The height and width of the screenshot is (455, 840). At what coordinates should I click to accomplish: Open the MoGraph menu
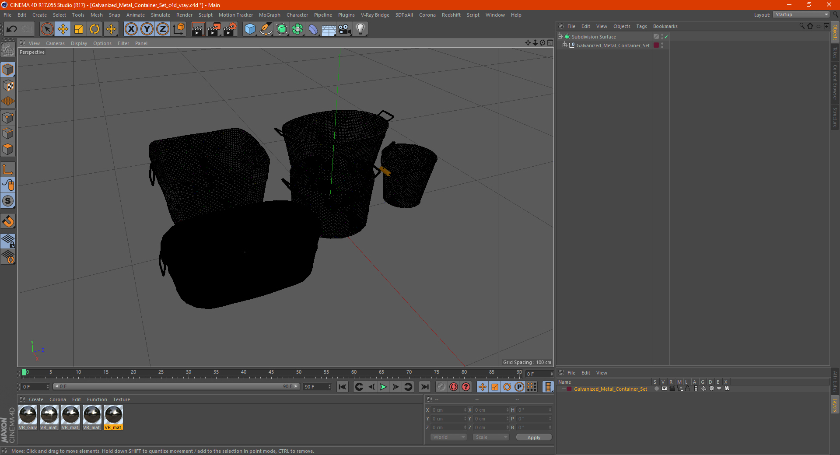(269, 15)
